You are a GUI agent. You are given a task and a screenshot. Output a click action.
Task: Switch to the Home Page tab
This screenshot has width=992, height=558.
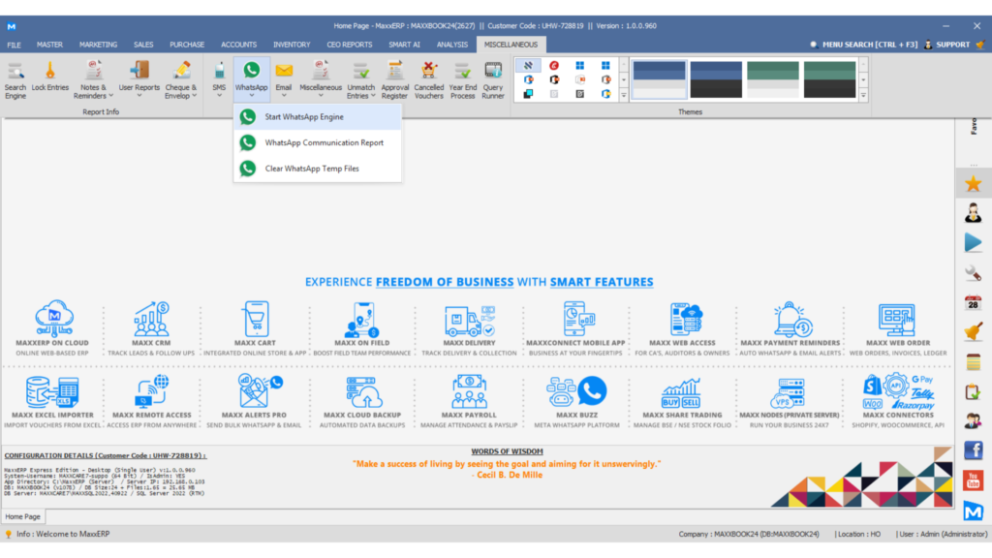point(23,517)
